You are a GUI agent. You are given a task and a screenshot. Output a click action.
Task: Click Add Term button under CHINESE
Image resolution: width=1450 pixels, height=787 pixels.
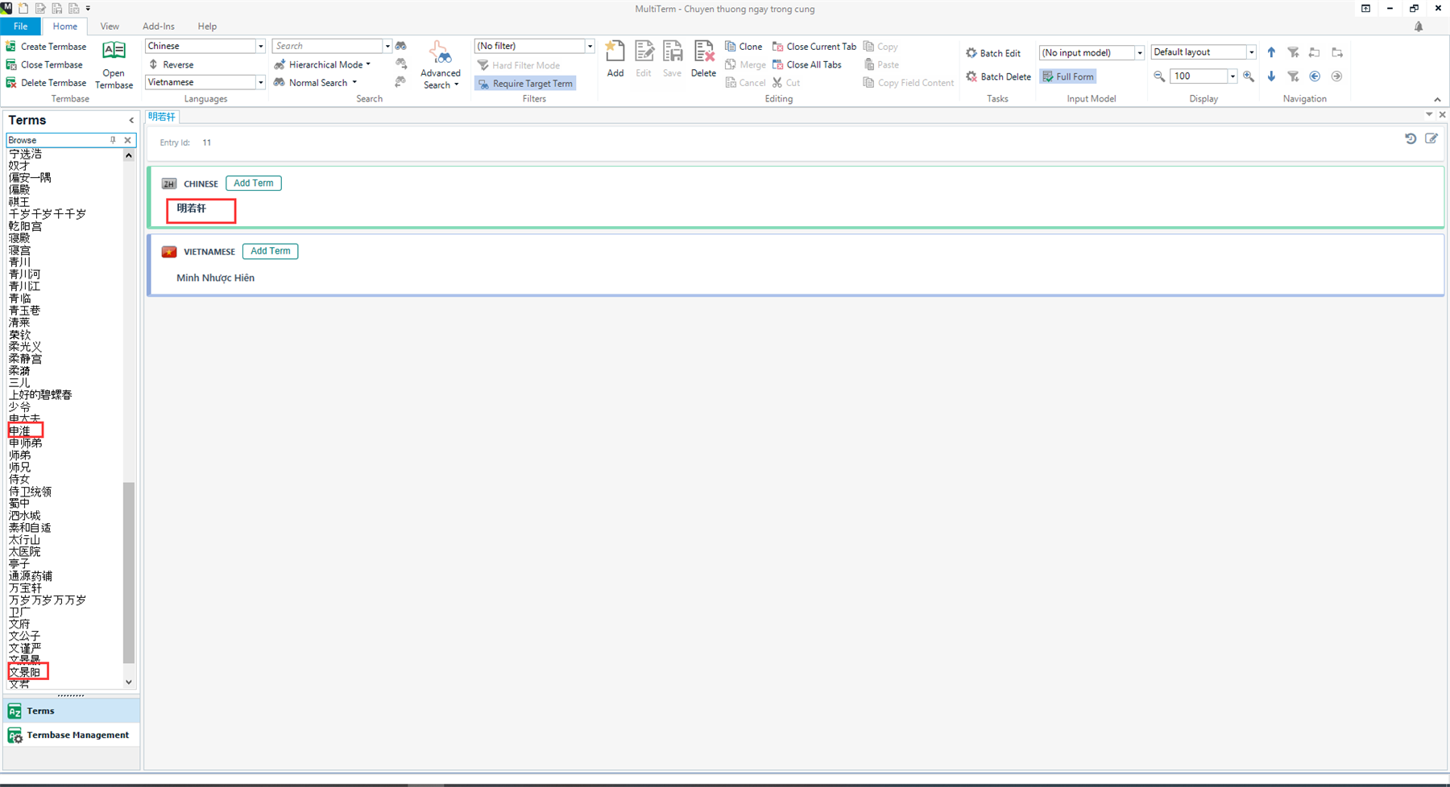[253, 183]
